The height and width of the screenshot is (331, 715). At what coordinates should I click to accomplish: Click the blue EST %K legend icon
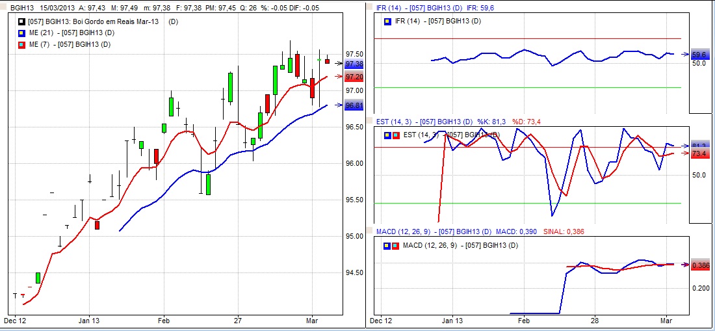pos(388,135)
